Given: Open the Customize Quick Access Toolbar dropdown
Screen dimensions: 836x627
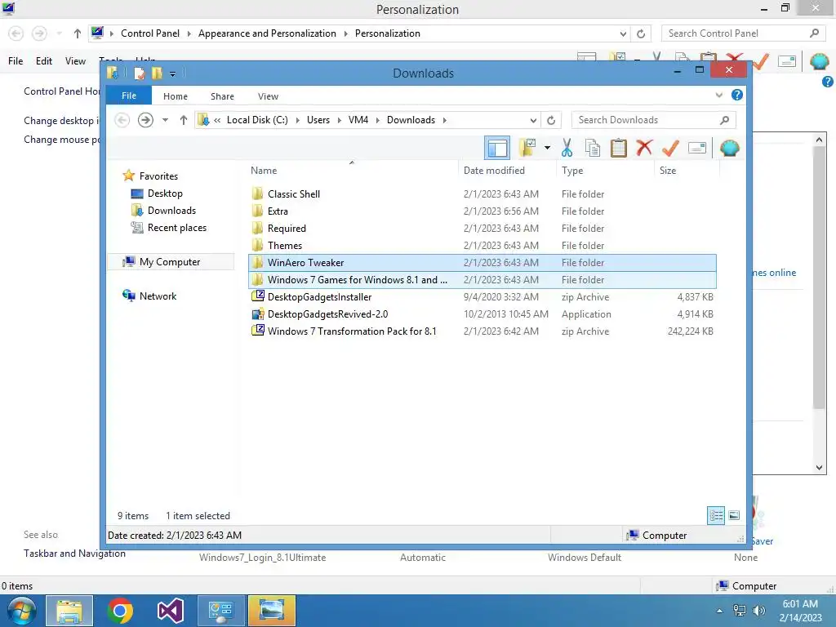Looking at the screenshot, I should (x=173, y=73).
